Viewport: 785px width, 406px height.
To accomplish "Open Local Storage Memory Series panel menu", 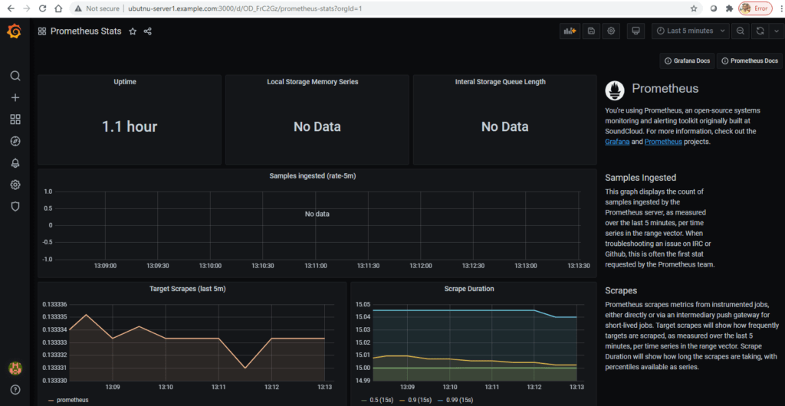I will pyautogui.click(x=313, y=82).
